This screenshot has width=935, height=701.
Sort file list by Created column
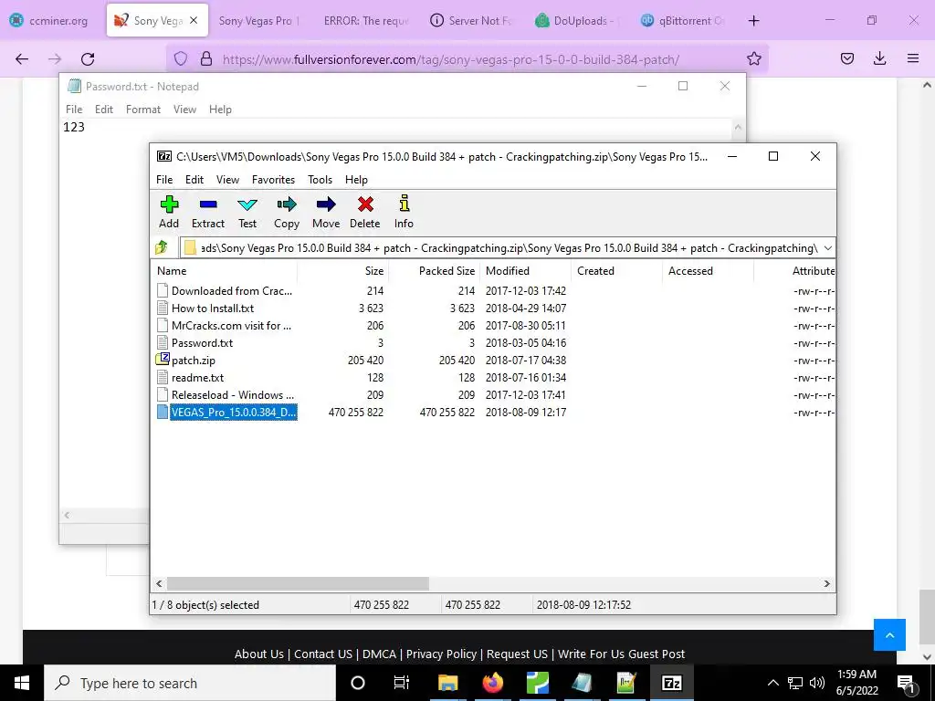coord(616,270)
